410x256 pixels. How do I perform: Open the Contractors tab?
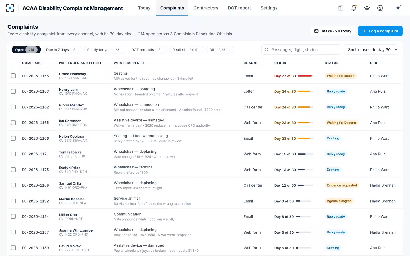pos(206,8)
